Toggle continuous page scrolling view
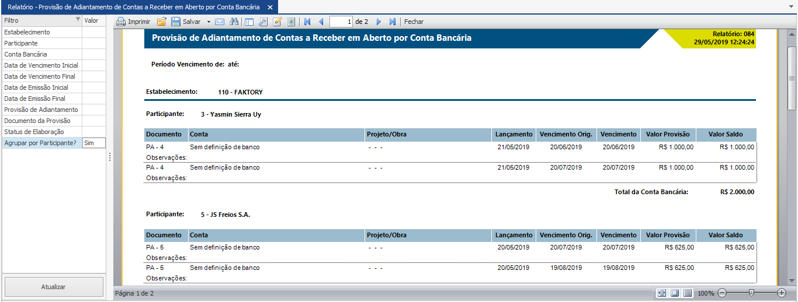The width and height of the screenshot is (798, 302). click(x=688, y=293)
